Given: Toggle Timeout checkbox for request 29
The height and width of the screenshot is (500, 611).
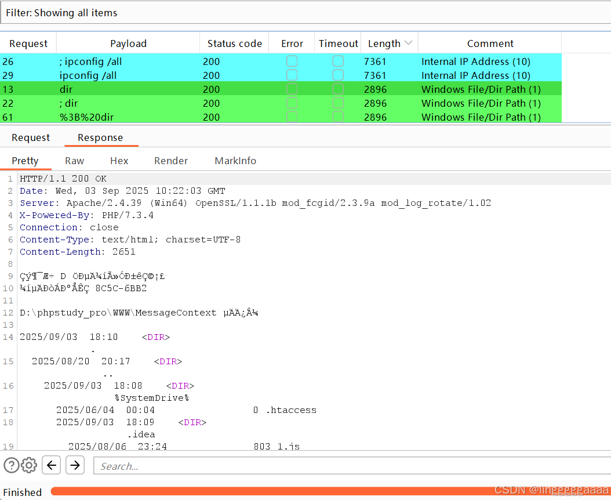Looking at the screenshot, I should click(338, 75).
